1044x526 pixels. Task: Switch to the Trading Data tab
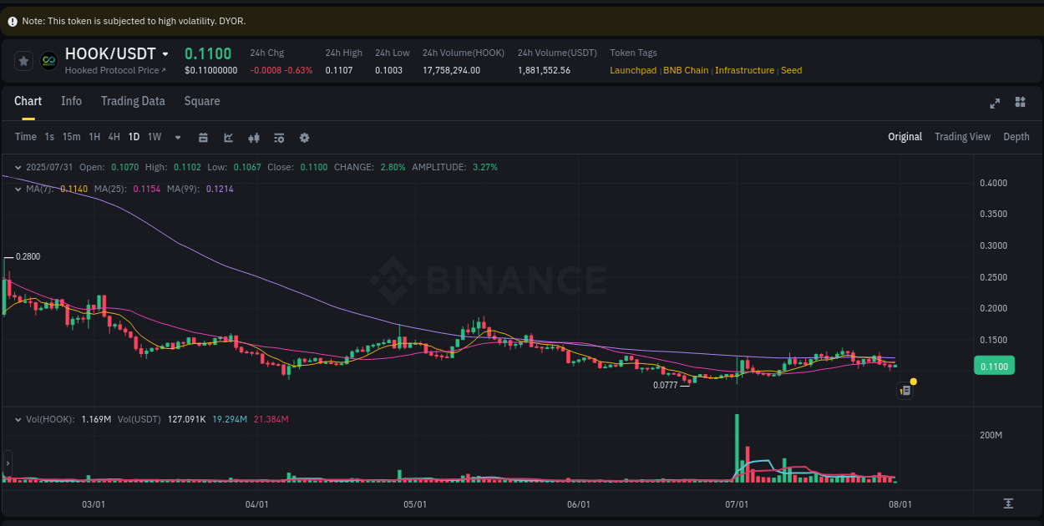click(x=133, y=101)
